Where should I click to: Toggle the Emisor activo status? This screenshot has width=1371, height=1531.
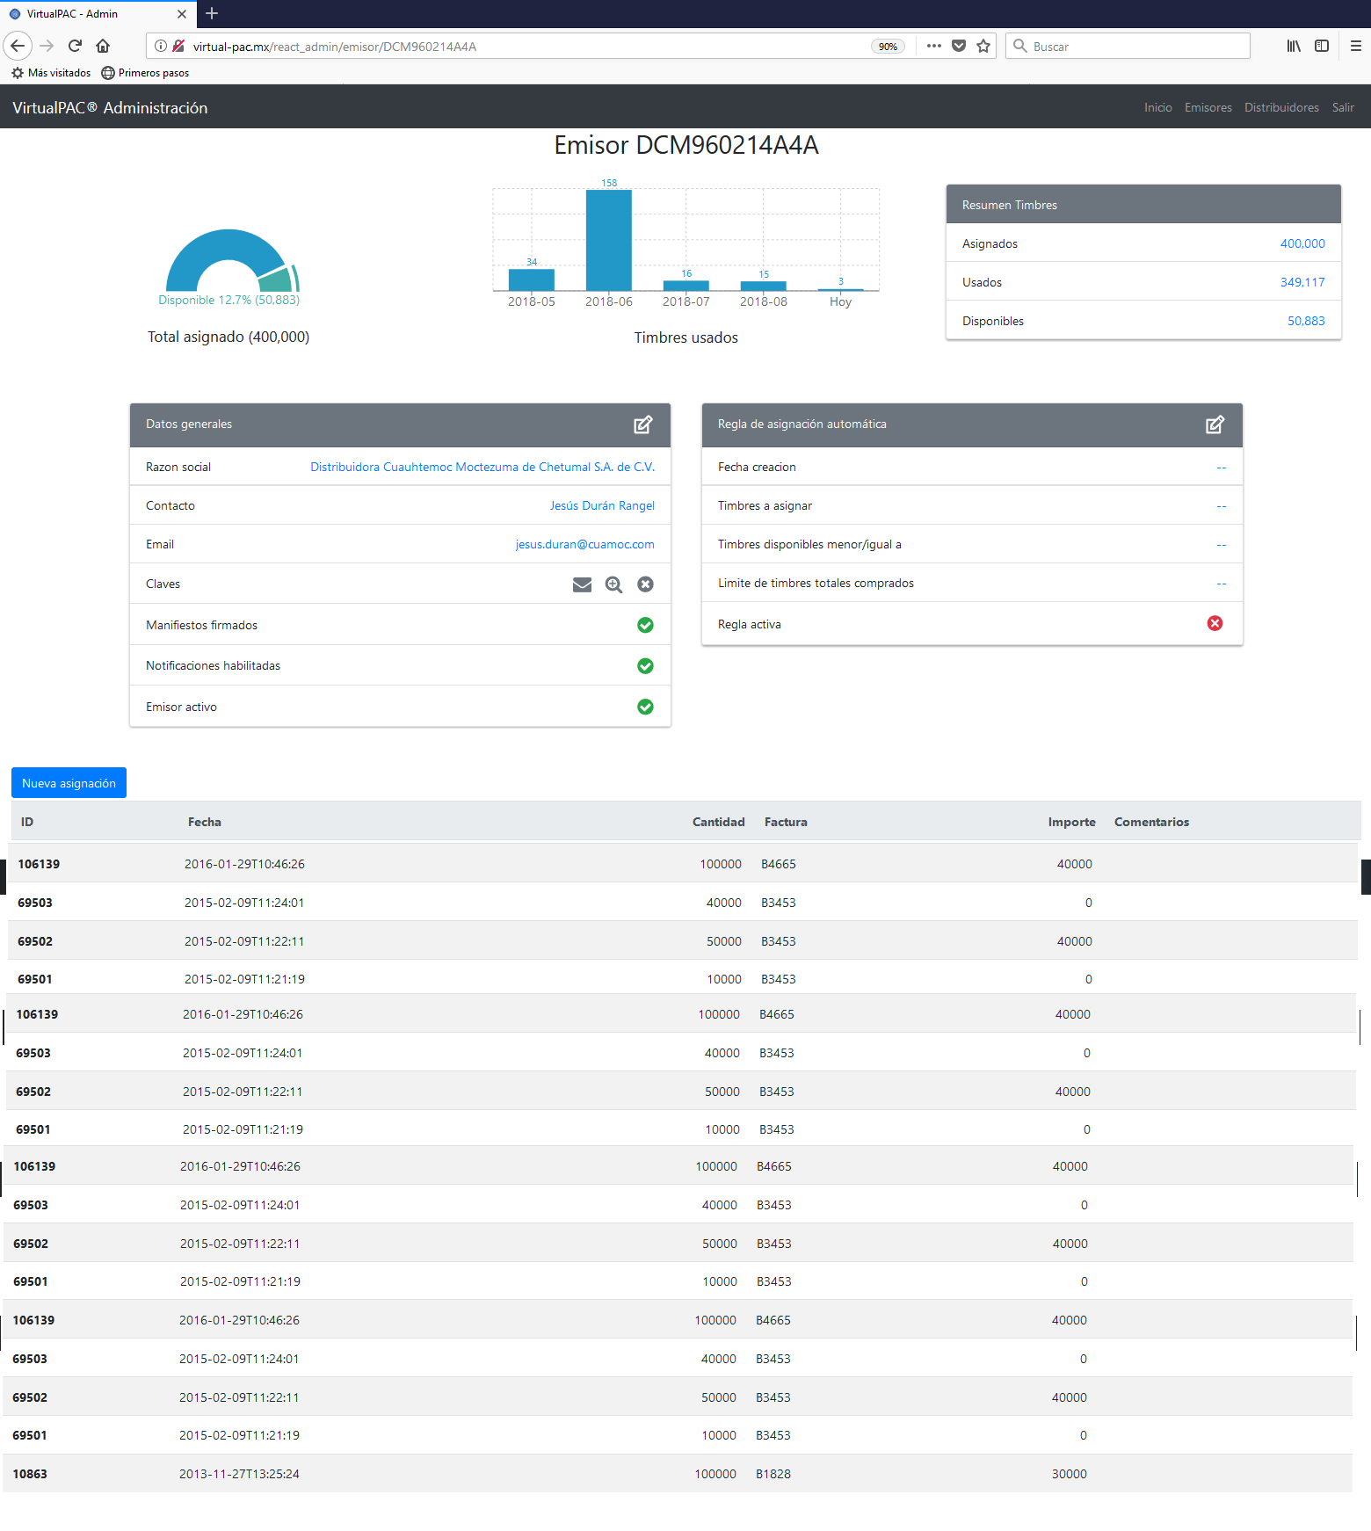645,707
